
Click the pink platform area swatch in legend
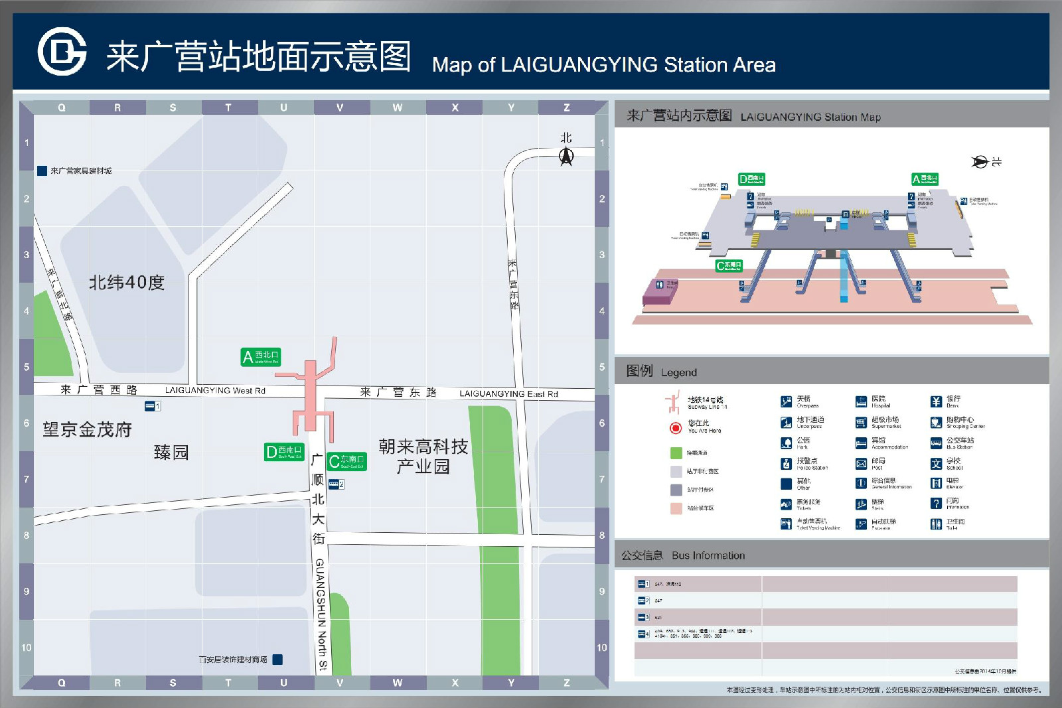tap(676, 508)
